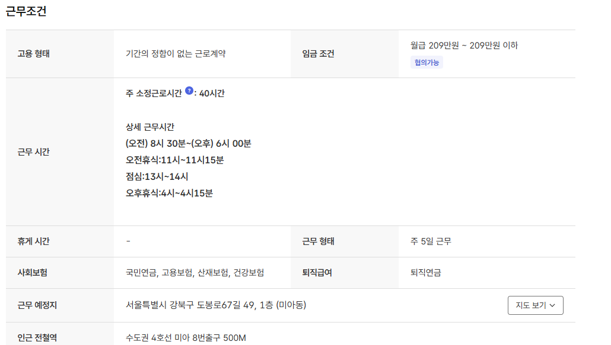Select the 국민연금 insurance text

point(142,273)
